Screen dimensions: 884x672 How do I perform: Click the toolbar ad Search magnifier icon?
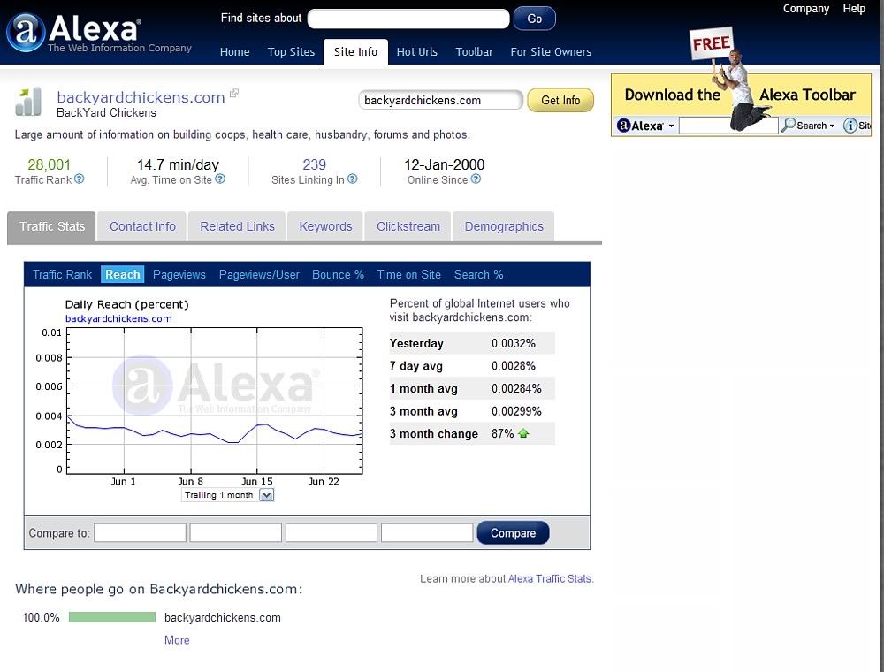[x=789, y=126]
